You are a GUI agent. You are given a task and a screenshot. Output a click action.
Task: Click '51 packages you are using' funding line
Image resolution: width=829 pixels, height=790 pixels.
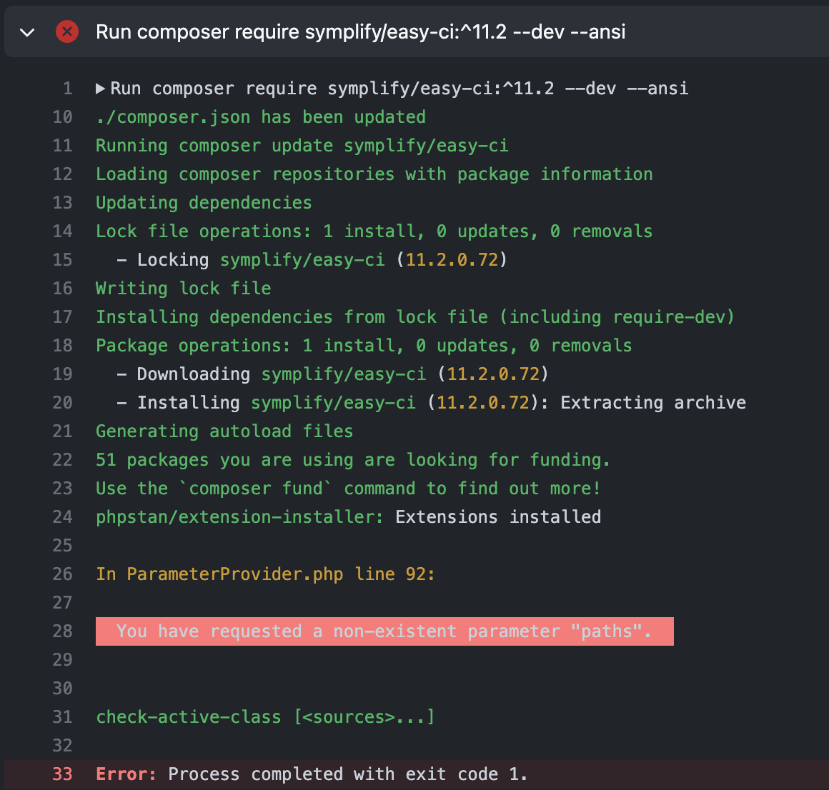click(353, 459)
